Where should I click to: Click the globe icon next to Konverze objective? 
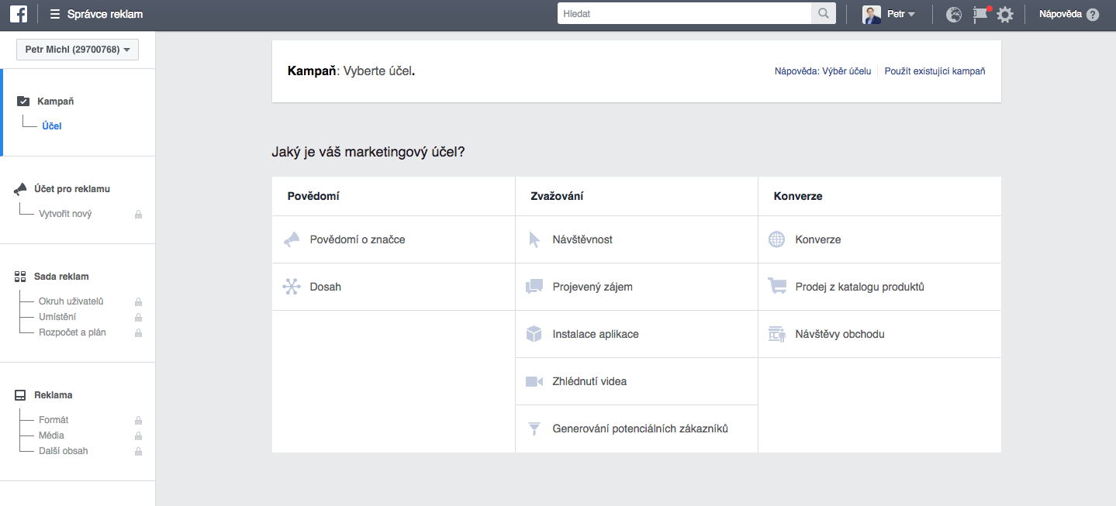click(x=776, y=239)
